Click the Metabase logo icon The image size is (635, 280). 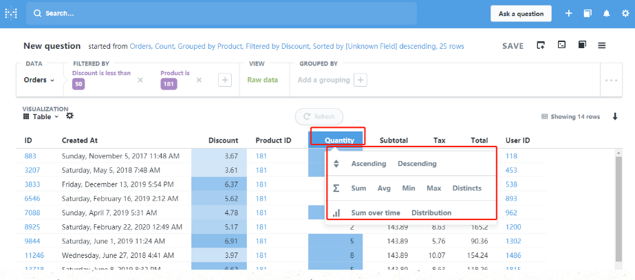click(12, 13)
